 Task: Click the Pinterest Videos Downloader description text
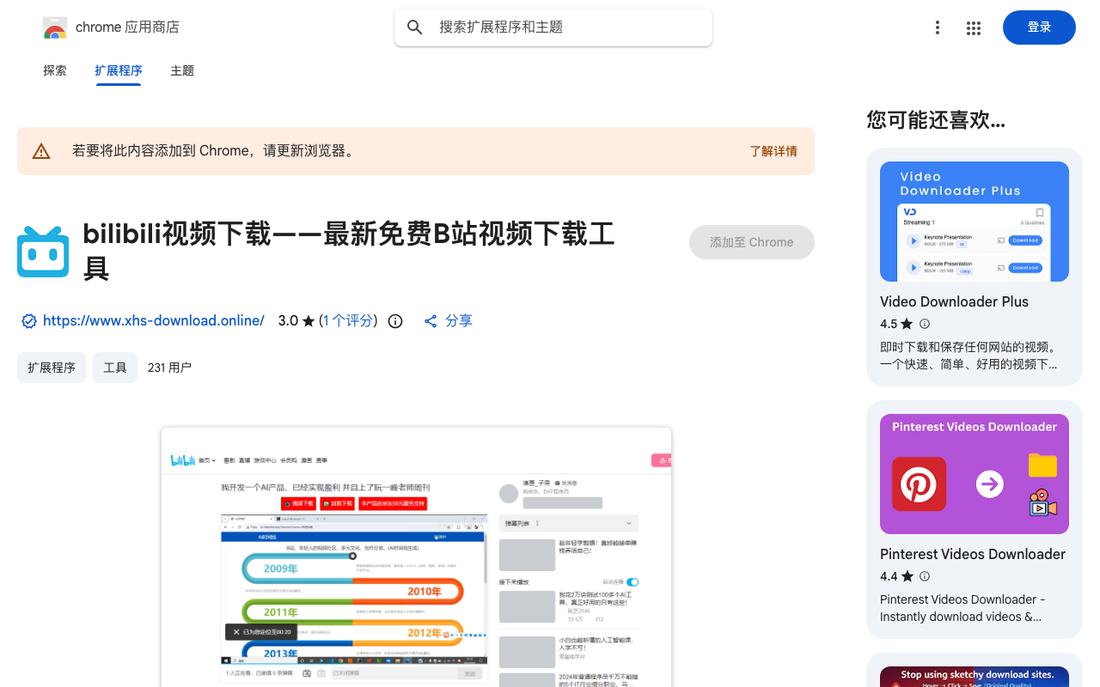coord(962,608)
